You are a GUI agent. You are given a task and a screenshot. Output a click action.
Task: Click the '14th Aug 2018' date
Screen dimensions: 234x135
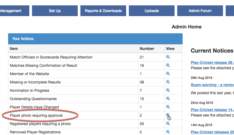(x=201, y=125)
